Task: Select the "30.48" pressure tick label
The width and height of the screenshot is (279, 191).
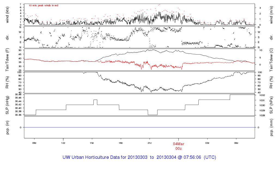Action: coord(18,94)
